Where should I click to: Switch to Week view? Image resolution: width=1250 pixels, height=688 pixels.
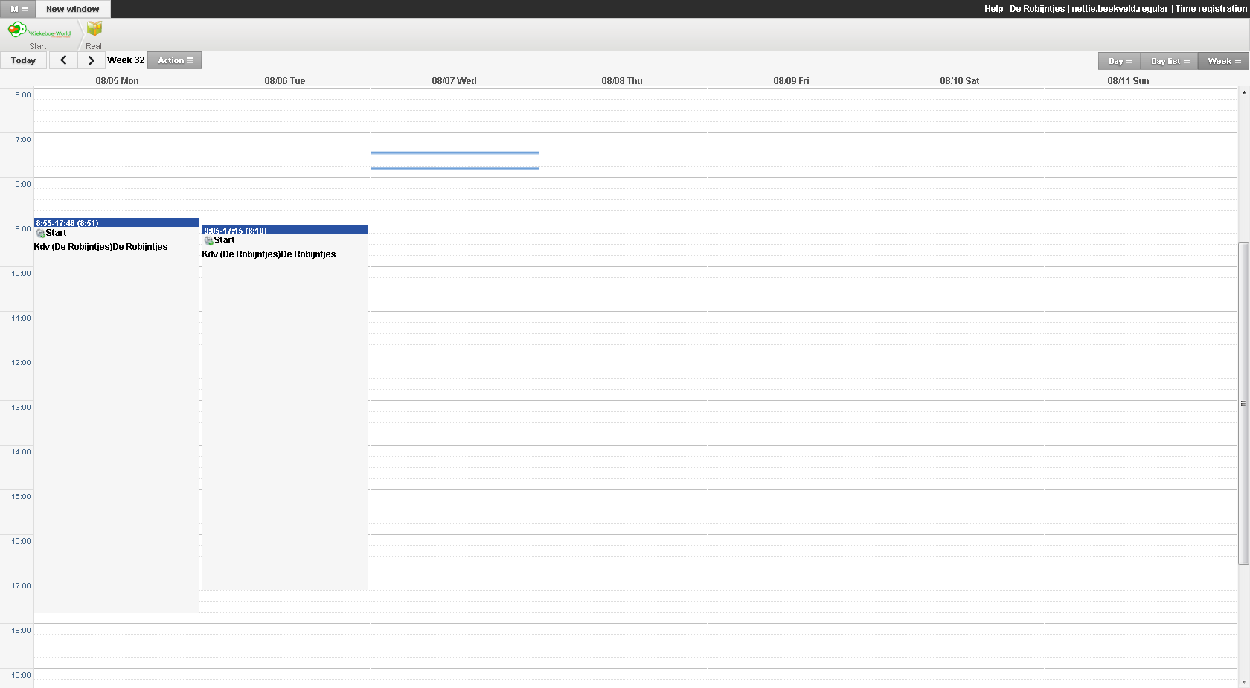point(1223,61)
